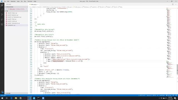Screen dimensions: 178x100
Task: Open INSERT BARANG.sql file
Action: 13,15
